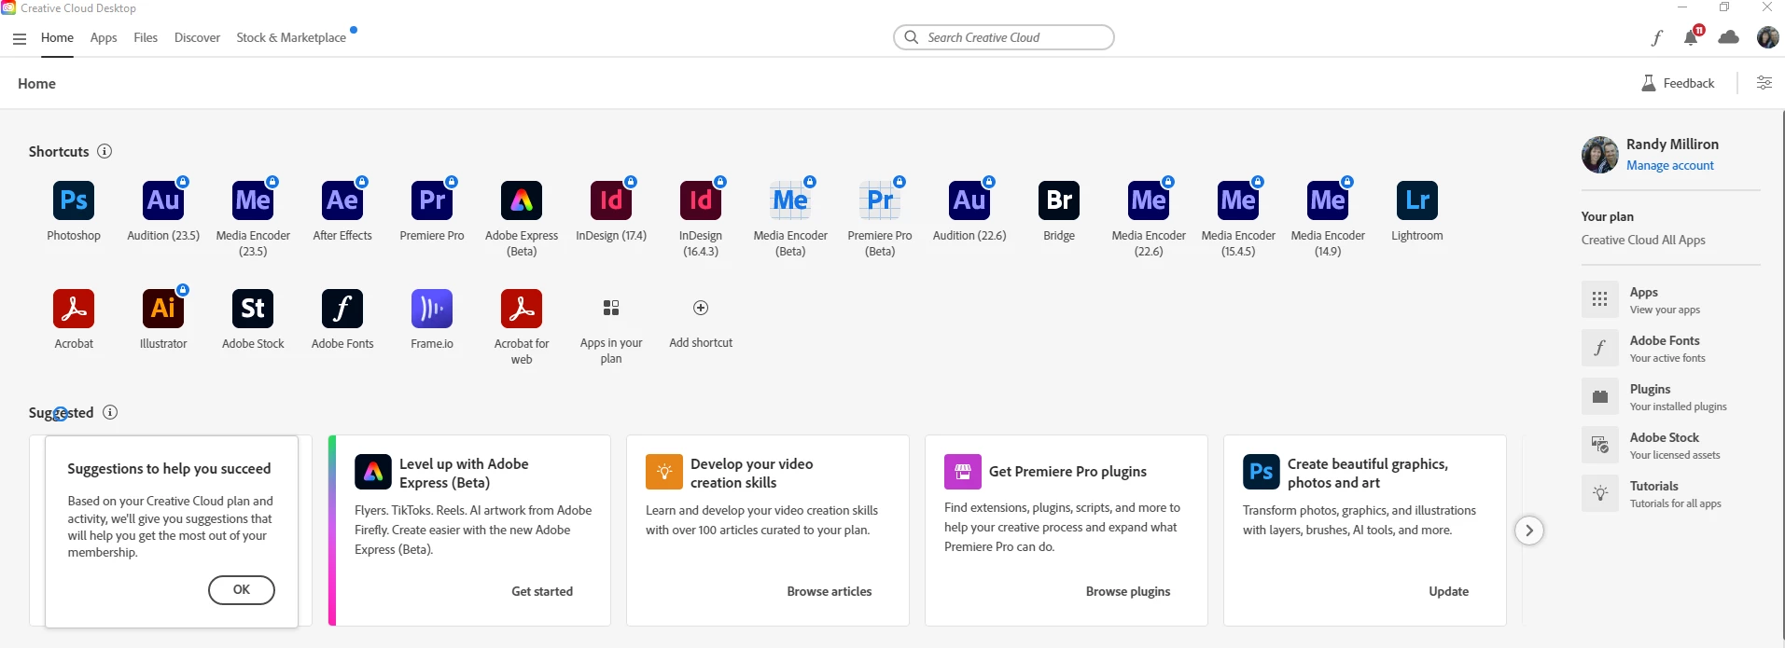The width and height of the screenshot is (1785, 648).
Task: Launch After Effects
Action: pyautogui.click(x=342, y=200)
